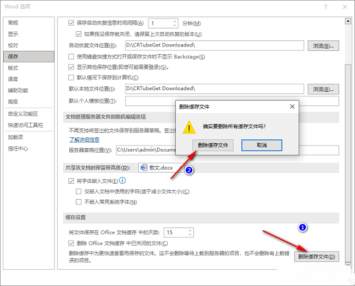This screenshot has height=286, width=355.
Task: Select the 保存 options category
Action: (x=29, y=57)
